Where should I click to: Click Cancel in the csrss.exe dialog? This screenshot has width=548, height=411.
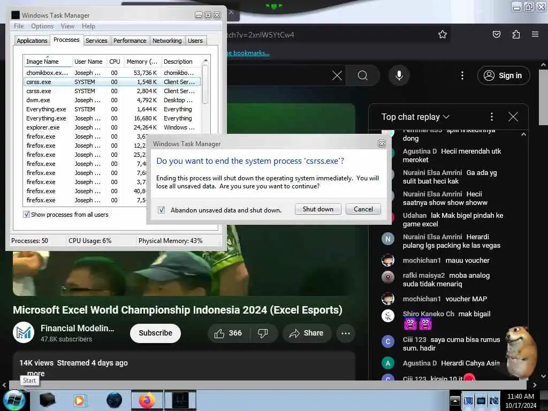[x=363, y=209]
